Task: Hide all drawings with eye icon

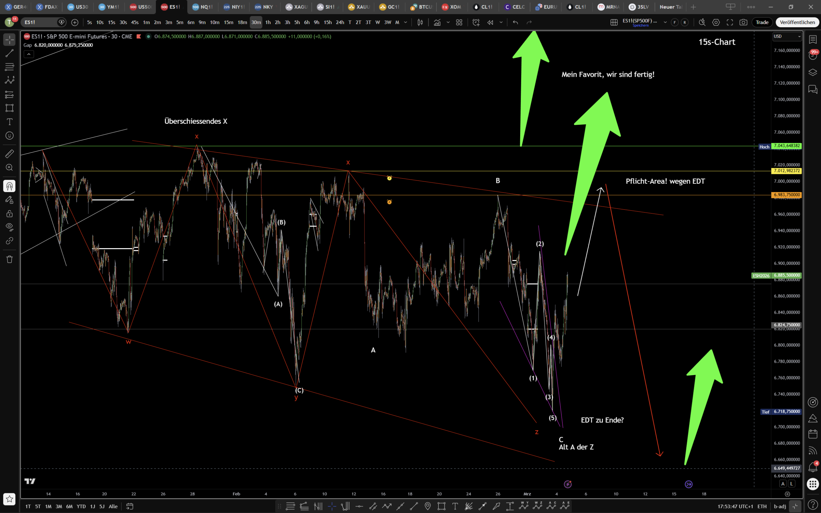Action: [10, 227]
